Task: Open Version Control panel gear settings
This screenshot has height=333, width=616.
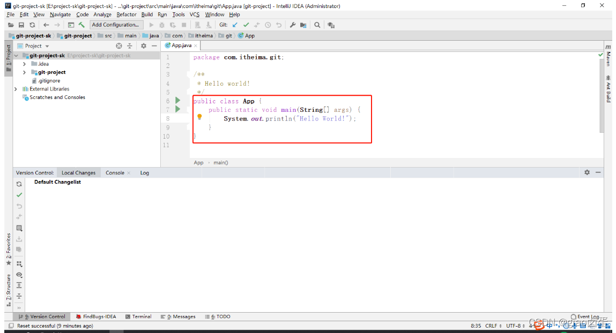Action: (587, 172)
